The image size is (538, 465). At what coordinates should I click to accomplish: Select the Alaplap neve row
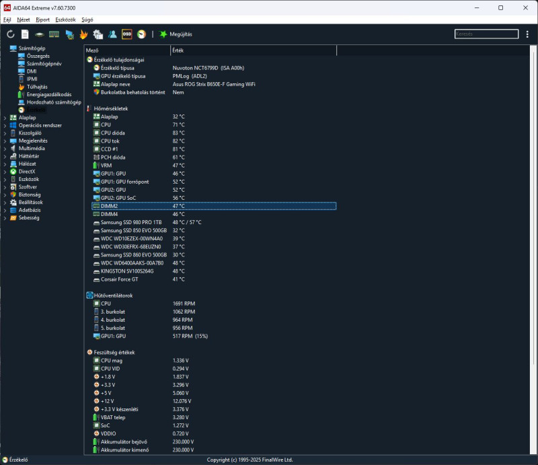point(214,84)
